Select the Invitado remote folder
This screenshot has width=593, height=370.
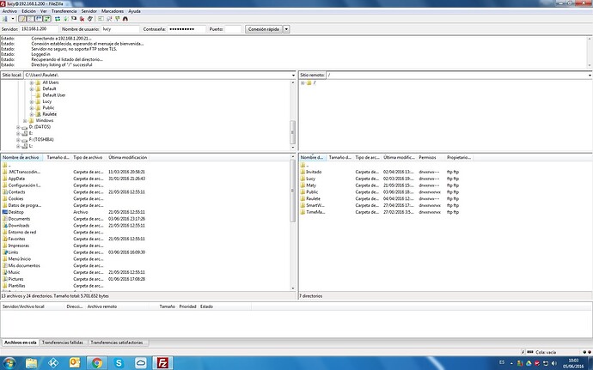pyautogui.click(x=314, y=172)
